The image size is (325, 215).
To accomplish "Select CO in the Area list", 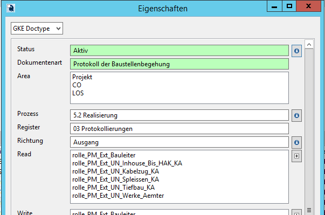I will tap(77, 85).
